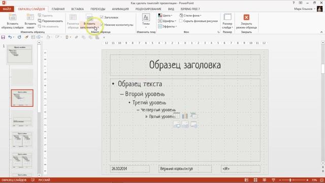Click the Удалить layout button
The width and height of the screenshot is (325, 183).
[45, 16]
